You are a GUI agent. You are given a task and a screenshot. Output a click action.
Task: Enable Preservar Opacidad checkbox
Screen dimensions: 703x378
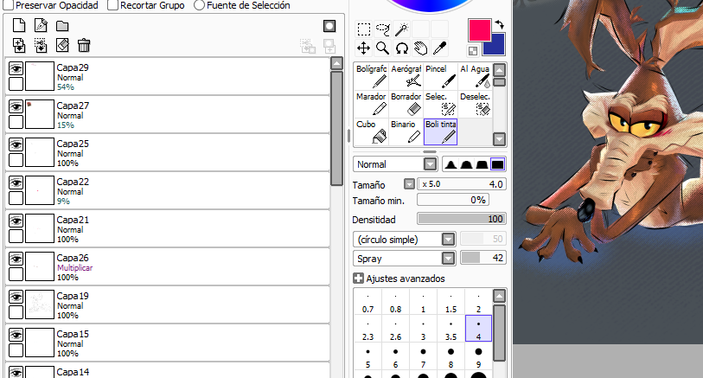[x=9, y=5]
